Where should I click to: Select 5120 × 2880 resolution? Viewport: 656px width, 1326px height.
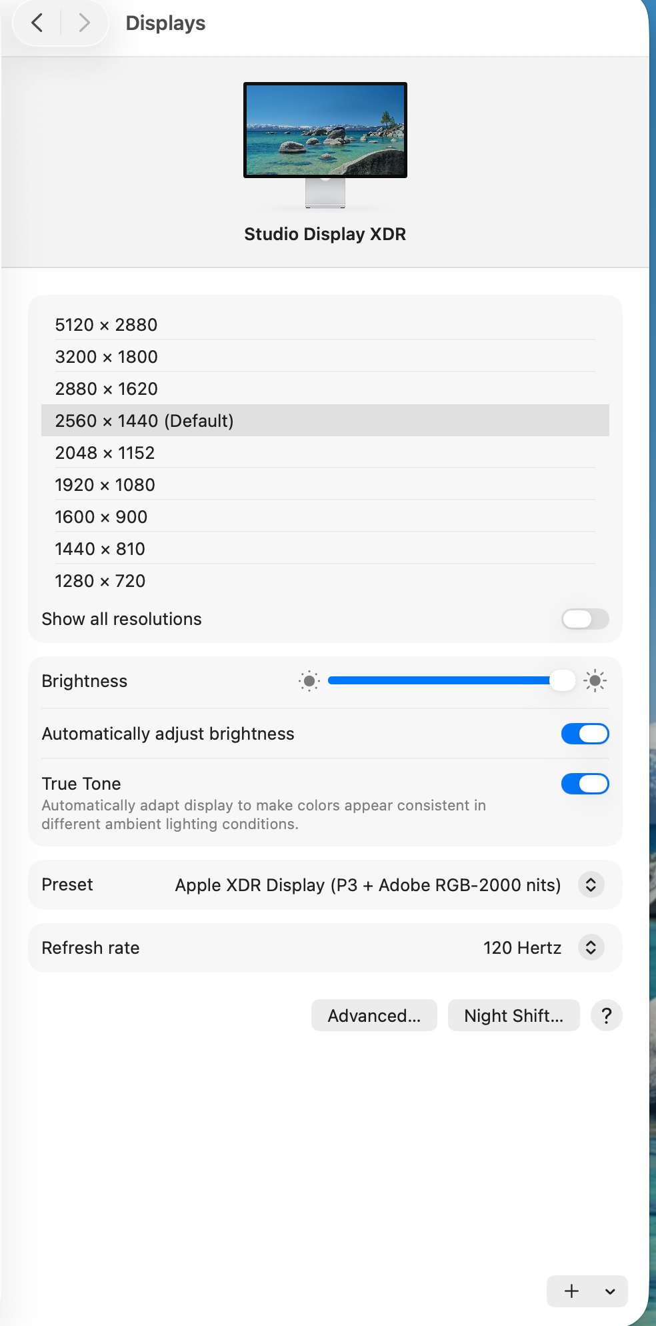325,325
